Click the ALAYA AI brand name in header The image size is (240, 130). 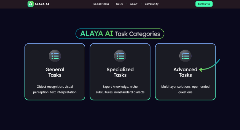[42, 4]
